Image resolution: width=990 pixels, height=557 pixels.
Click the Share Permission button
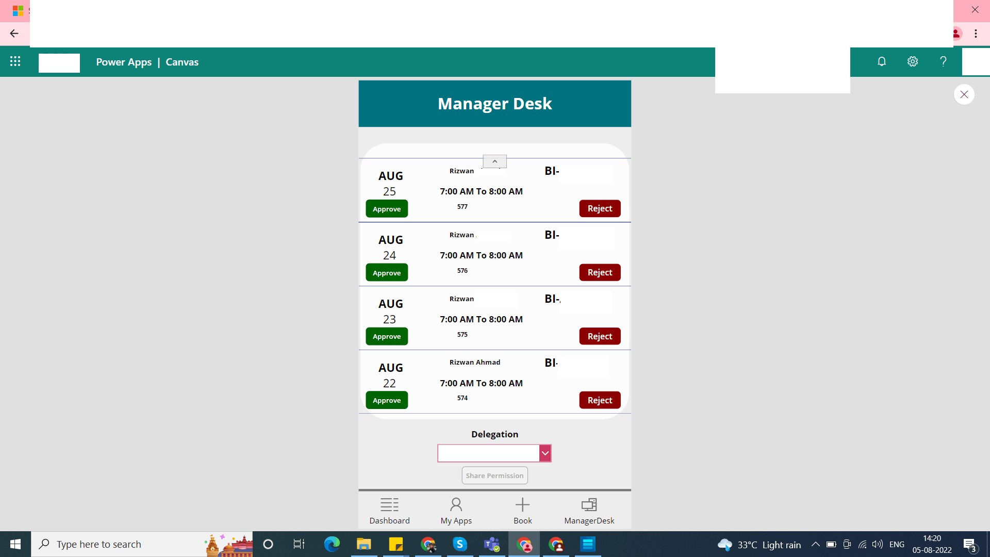[x=494, y=476]
